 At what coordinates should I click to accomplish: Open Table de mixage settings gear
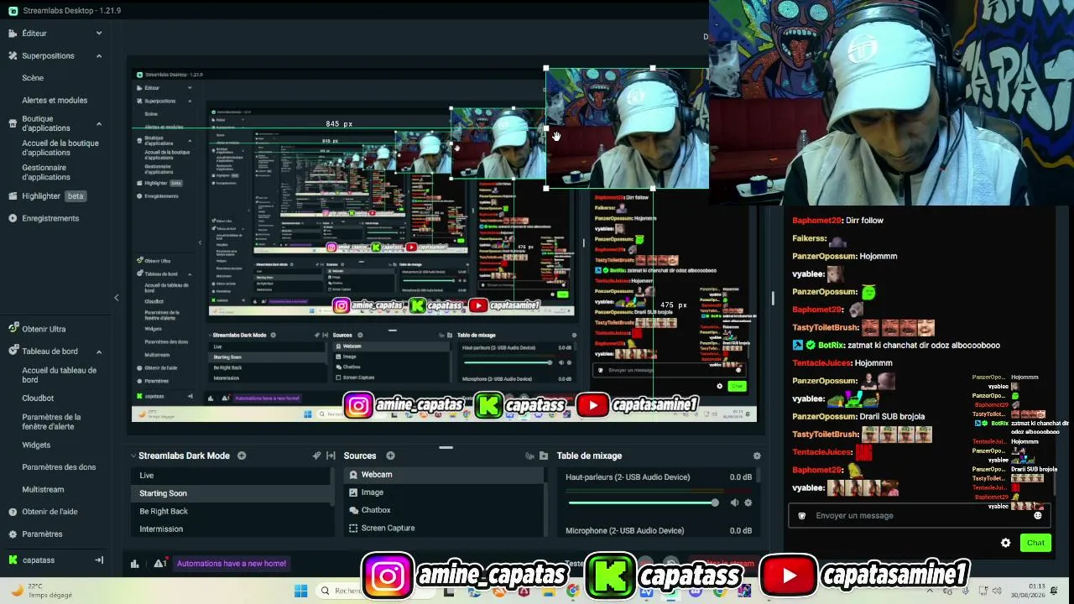click(757, 456)
